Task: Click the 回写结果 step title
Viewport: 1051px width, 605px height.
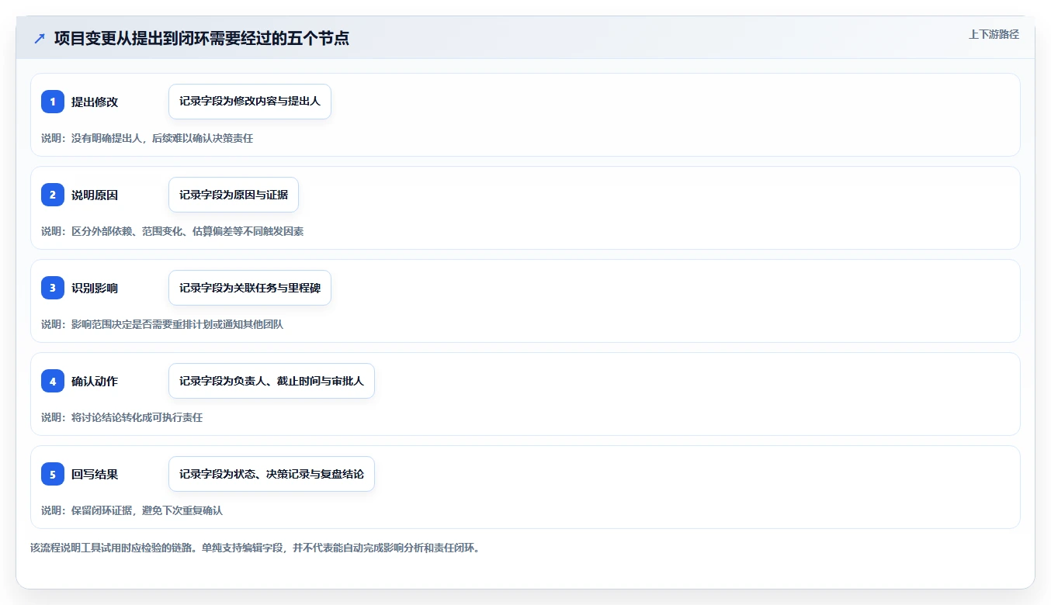Action: coord(95,474)
